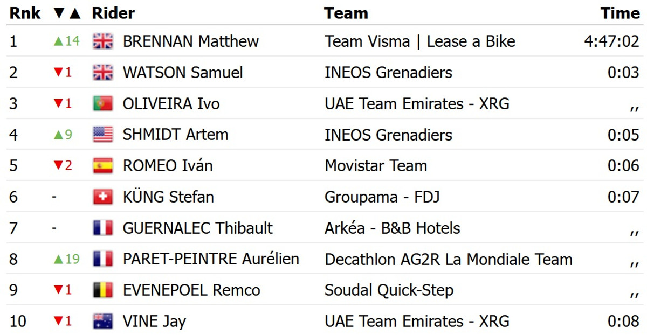Click the Great Britain flag beside BRENNAN Matthew
This screenshot has height=335, width=647.
pyautogui.click(x=102, y=41)
